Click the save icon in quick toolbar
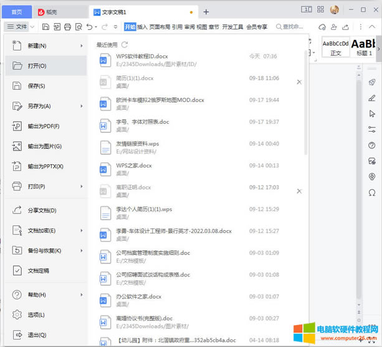 click(x=46, y=27)
